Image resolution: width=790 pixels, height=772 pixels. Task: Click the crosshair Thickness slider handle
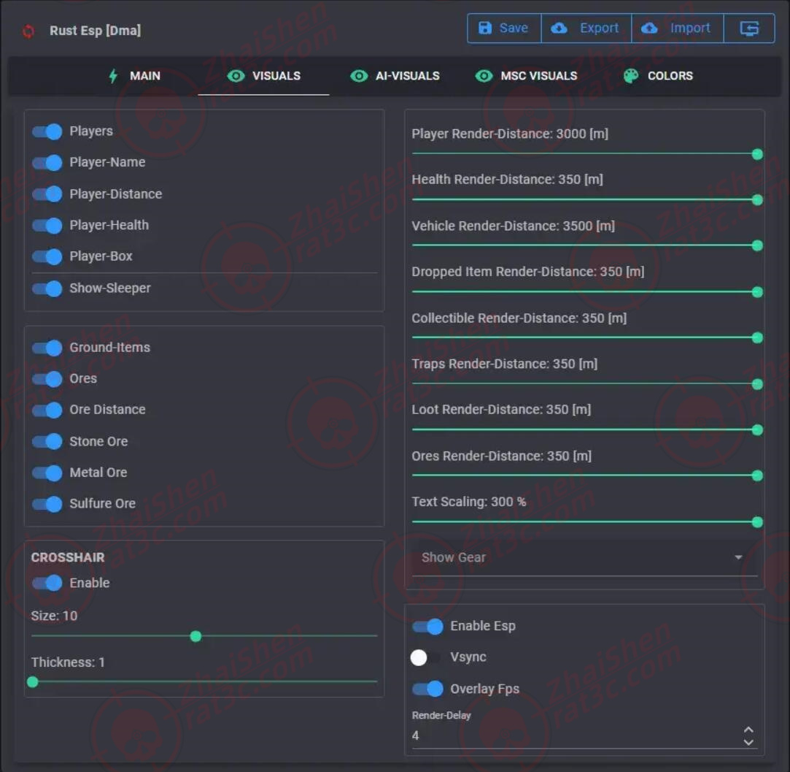coord(33,683)
